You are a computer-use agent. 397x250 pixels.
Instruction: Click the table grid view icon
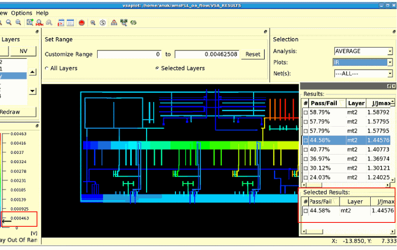click(70, 23)
